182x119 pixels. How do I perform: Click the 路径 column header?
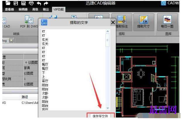[x=25, y=97]
